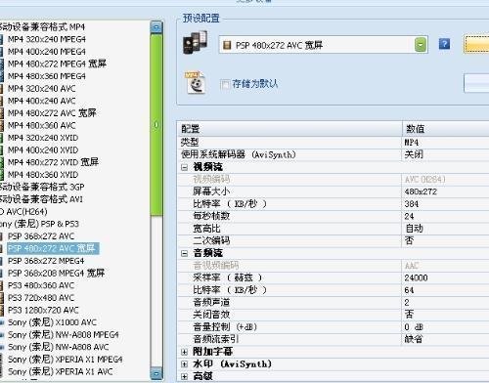Viewport: 489px width, 383px height.
Task: Select Sony (索尼) XPERIA X1 MPEG4 preset
Action: click(x=66, y=360)
